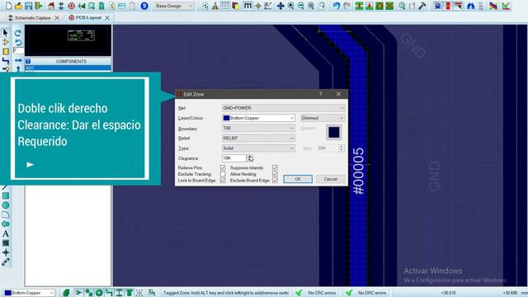Screen dimensions: 528x297
Task: Toggle the Relieve Pins checkbox
Action: [x=223, y=167]
